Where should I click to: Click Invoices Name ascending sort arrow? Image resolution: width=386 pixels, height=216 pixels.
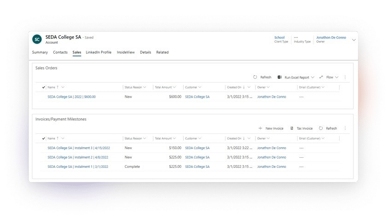pos(58,138)
